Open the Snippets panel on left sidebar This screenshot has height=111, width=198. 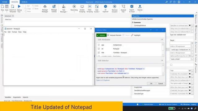(x=2, y=38)
